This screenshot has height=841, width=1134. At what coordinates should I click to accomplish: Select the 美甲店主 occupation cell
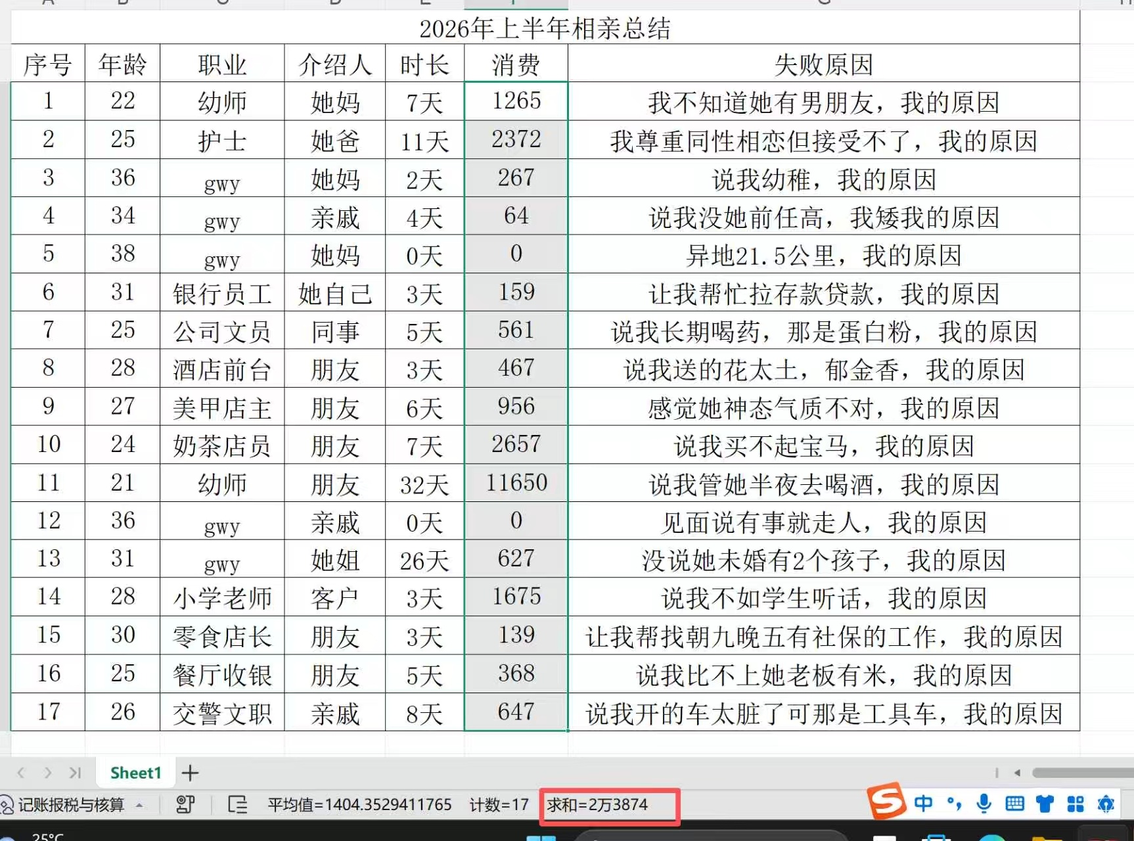(x=222, y=407)
